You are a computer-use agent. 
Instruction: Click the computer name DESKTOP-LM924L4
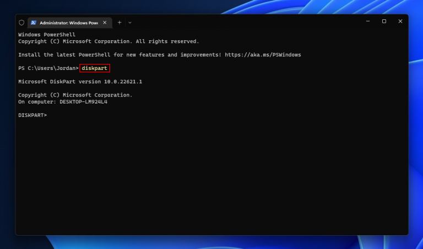point(83,102)
